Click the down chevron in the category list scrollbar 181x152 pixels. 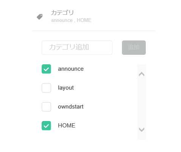[142, 130]
